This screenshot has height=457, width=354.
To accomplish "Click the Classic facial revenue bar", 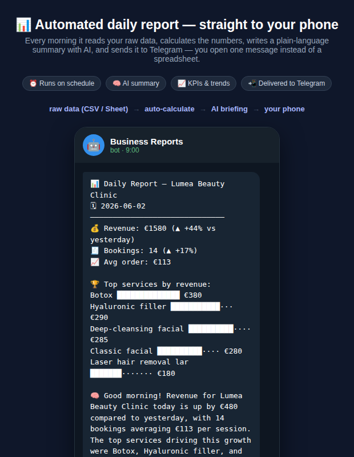I will [x=179, y=351].
